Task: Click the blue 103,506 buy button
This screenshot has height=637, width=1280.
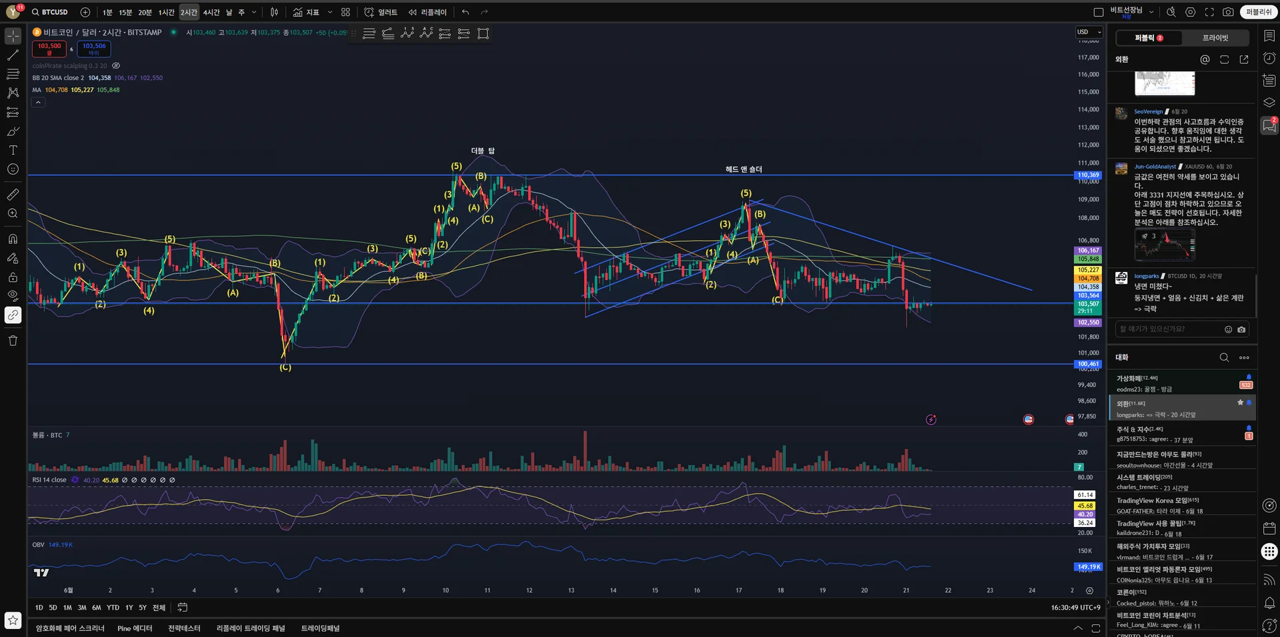Action: [x=94, y=49]
